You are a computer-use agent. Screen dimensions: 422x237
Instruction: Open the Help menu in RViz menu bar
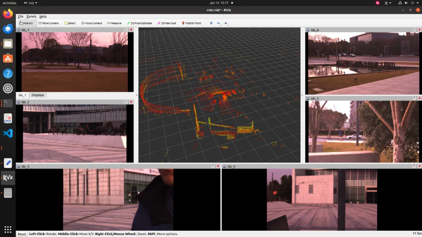coord(43,16)
